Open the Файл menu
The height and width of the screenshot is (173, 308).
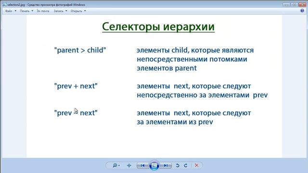point(9,11)
